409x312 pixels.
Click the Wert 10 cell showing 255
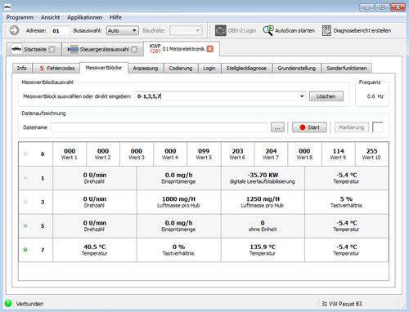(x=371, y=154)
